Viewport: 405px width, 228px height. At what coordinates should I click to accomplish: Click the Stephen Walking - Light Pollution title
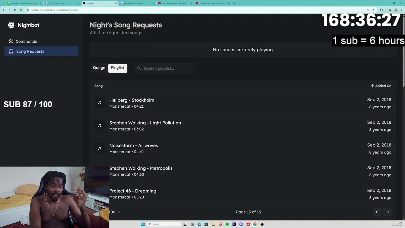[x=145, y=123]
